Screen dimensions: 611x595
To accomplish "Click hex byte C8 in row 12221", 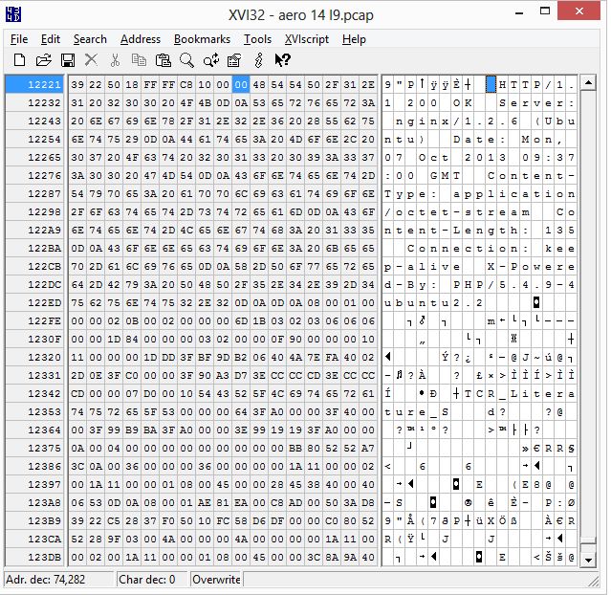I will pyautogui.click(x=186, y=84).
